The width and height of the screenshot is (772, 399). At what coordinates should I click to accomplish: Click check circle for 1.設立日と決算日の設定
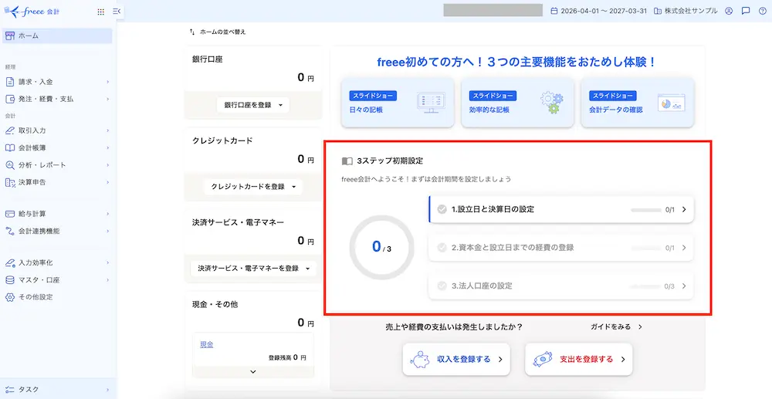442,209
